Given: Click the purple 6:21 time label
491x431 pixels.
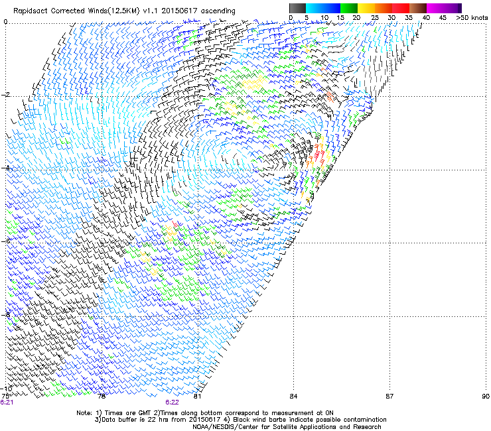Looking at the screenshot, I should point(7,402).
